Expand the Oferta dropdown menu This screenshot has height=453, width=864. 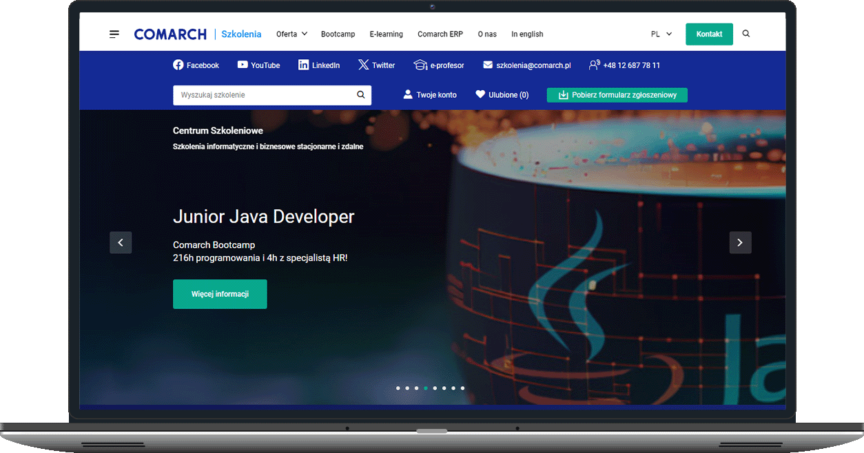tap(291, 34)
